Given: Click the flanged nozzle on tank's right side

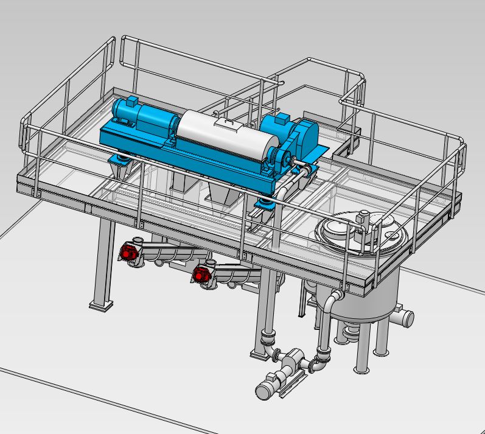Looking at the screenshot, I should pyautogui.click(x=403, y=317).
